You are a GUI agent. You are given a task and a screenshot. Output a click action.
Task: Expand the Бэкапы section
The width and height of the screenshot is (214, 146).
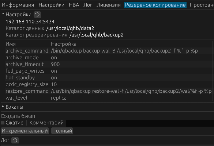(3, 107)
